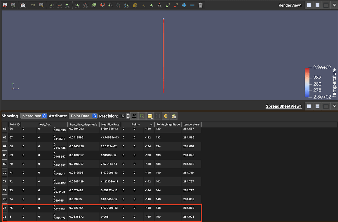Maximize the SpreadSheetView1 panel
The image size is (338, 222).
[326, 106]
